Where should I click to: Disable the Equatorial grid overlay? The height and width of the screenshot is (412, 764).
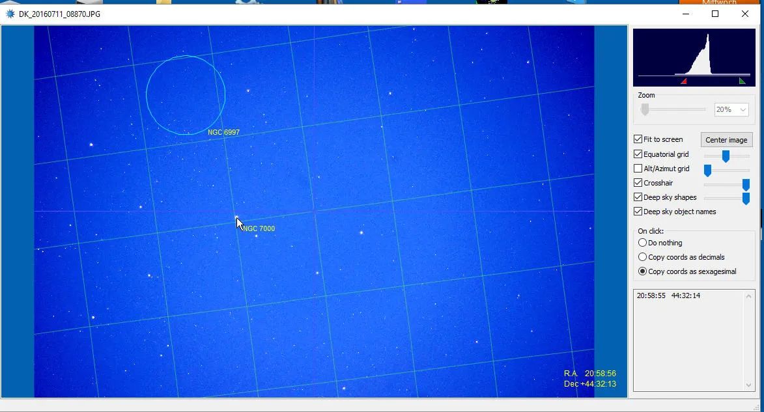[638, 154]
